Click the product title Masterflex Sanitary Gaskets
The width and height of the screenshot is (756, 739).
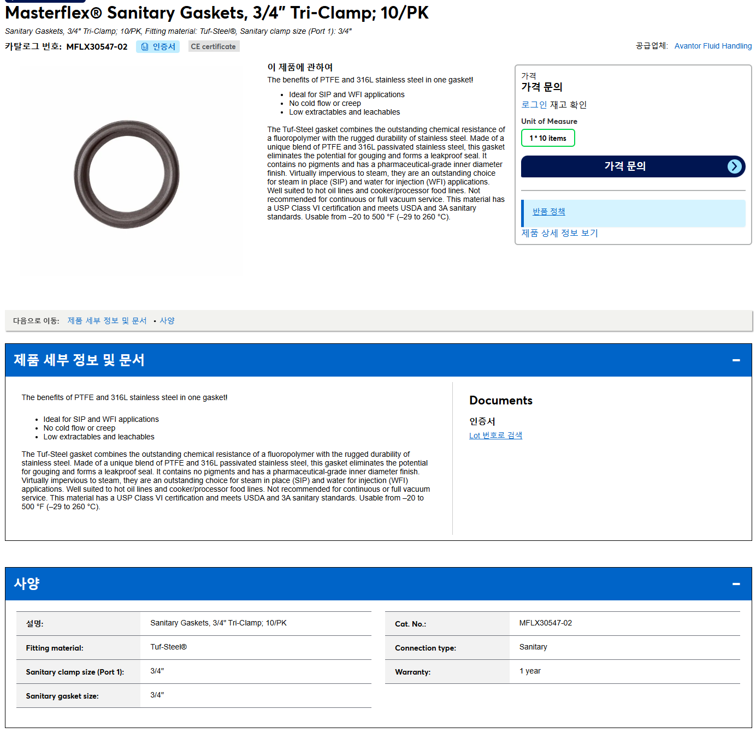click(217, 13)
